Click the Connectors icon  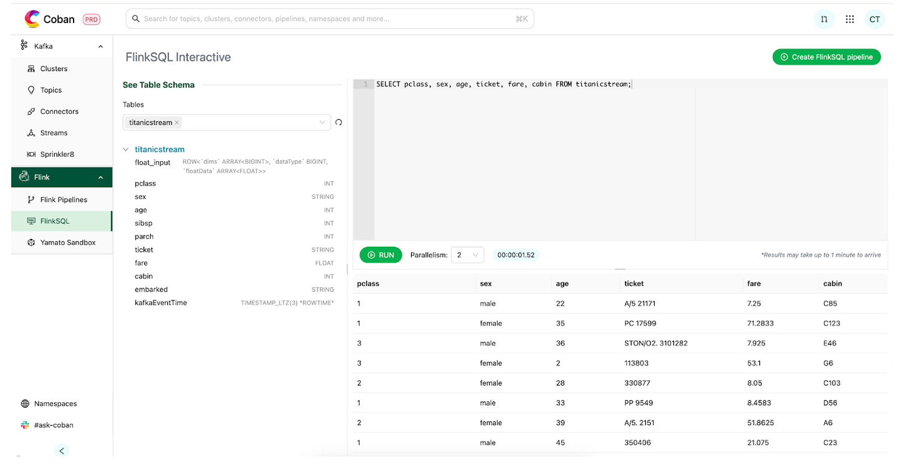click(x=31, y=111)
